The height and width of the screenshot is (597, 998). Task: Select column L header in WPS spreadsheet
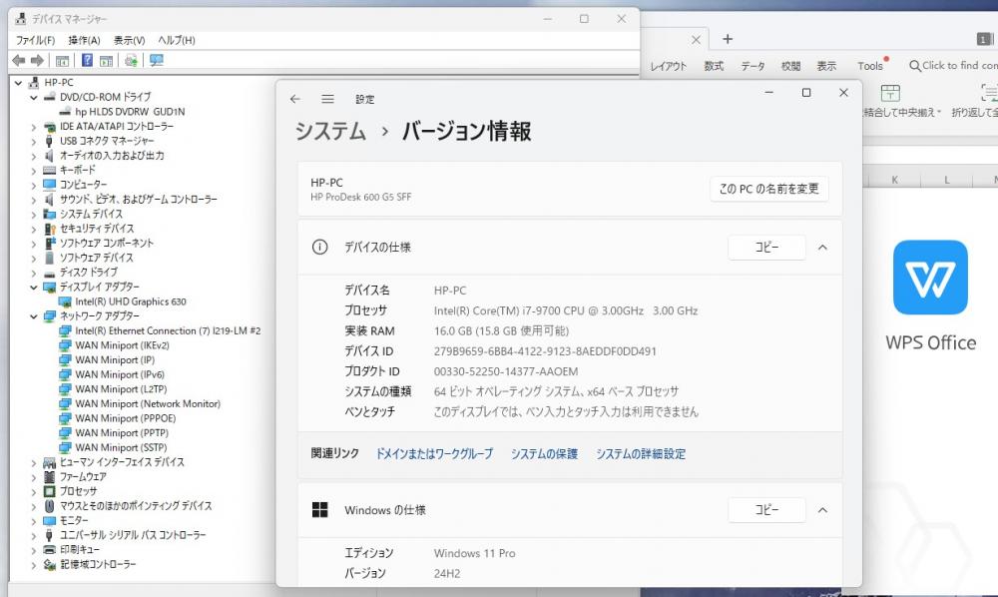coord(947,180)
